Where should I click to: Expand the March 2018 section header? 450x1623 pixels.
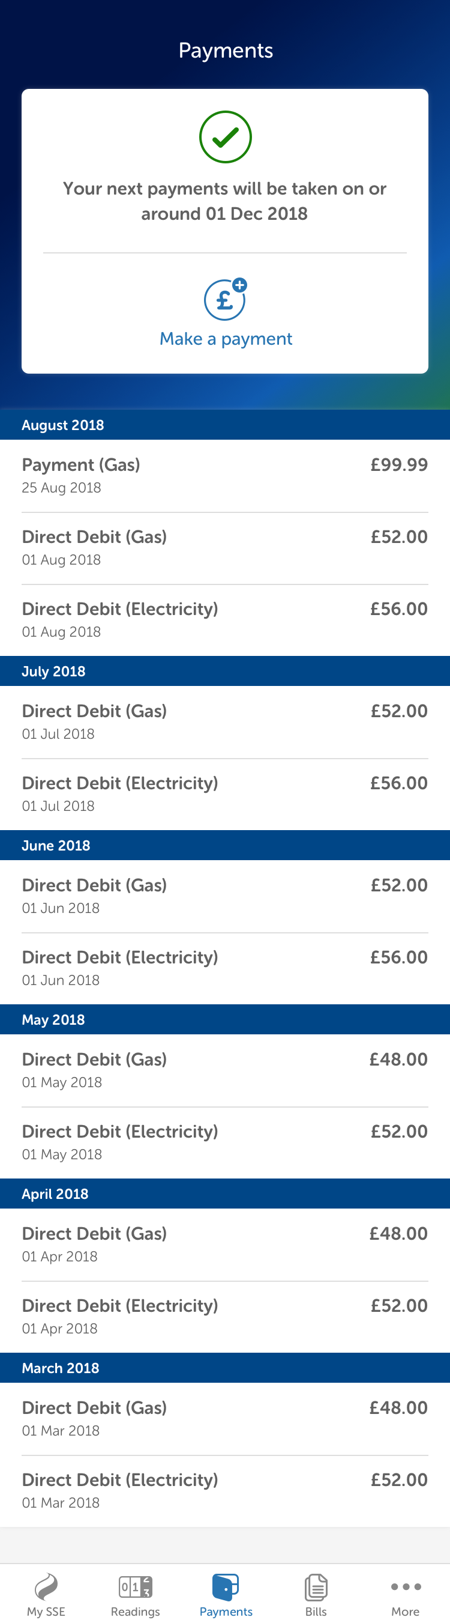click(226, 1368)
